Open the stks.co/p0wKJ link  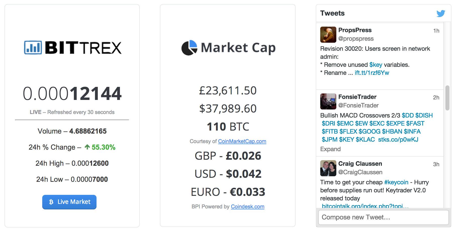click(x=398, y=140)
